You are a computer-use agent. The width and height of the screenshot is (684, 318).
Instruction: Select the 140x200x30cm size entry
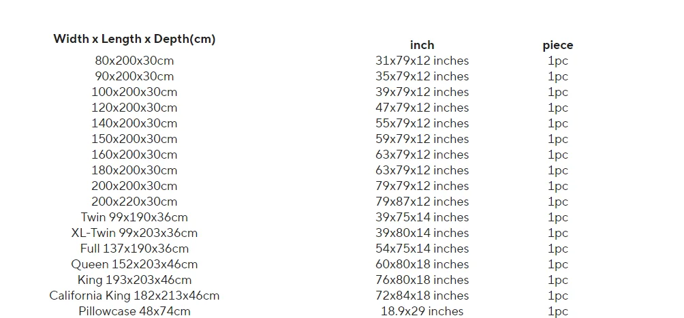pos(134,123)
